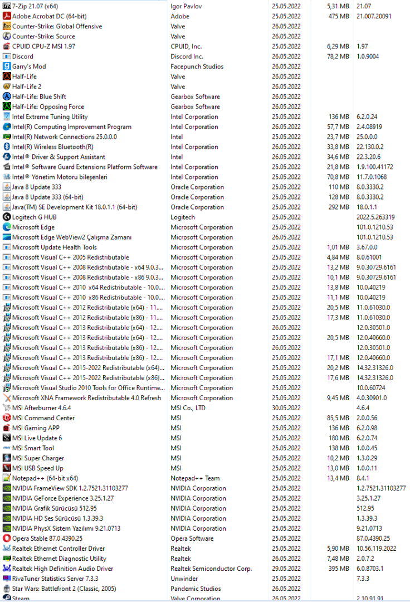Select Visual C++ 2010 x86 Redistributable entry

point(89,298)
